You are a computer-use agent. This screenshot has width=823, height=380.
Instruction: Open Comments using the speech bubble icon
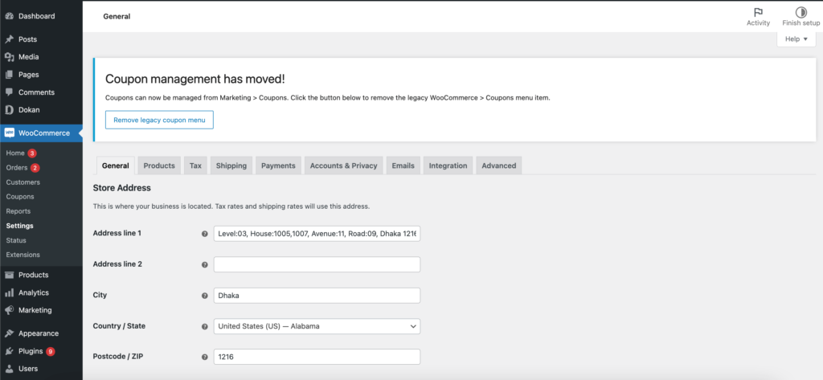click(x=9, y=92)
